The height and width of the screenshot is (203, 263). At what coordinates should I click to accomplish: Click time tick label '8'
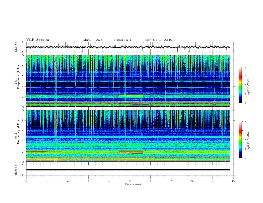(192, 181)
